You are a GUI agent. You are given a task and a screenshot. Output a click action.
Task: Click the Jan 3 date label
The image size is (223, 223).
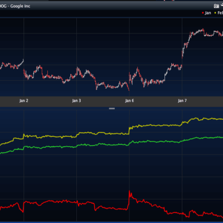[76, 101]
